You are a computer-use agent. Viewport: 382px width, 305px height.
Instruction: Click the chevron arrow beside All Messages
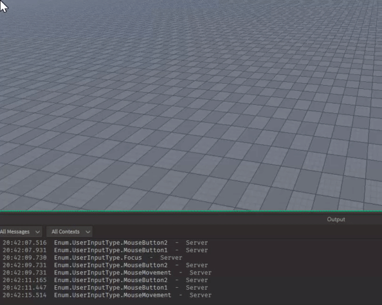pyautogui.click(x=37, y=232)
